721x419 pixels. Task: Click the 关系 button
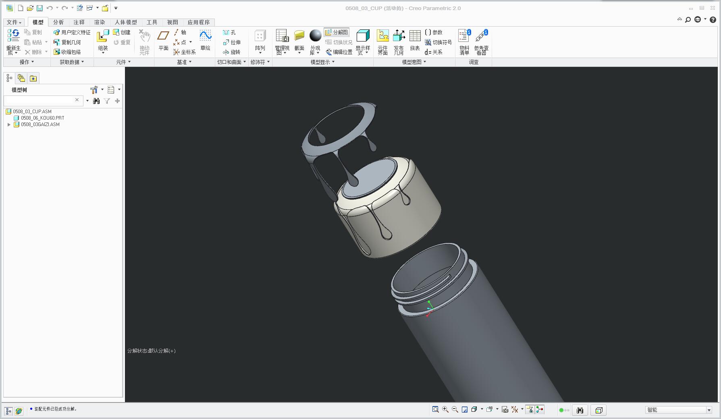434,52
